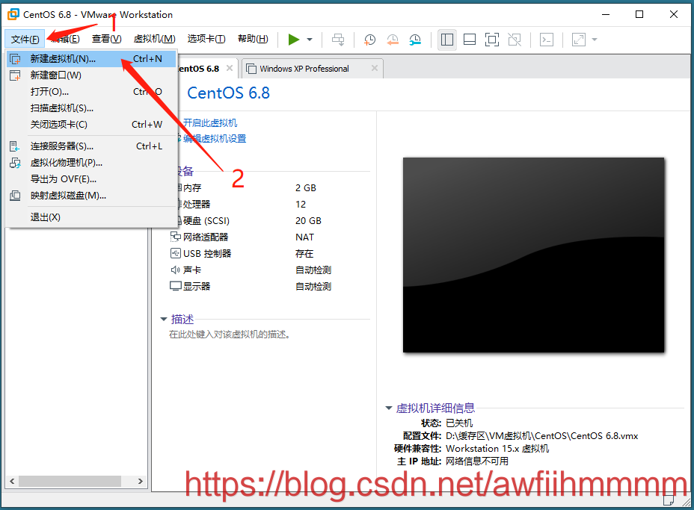The width and height of the screenshot is (694, 510).
Task: Toggle the thumbnail bar view icon
Action: (470, 40)
